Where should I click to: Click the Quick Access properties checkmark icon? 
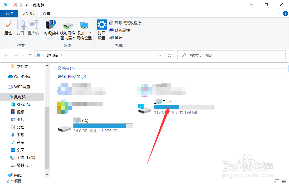[x=15, y=5]
